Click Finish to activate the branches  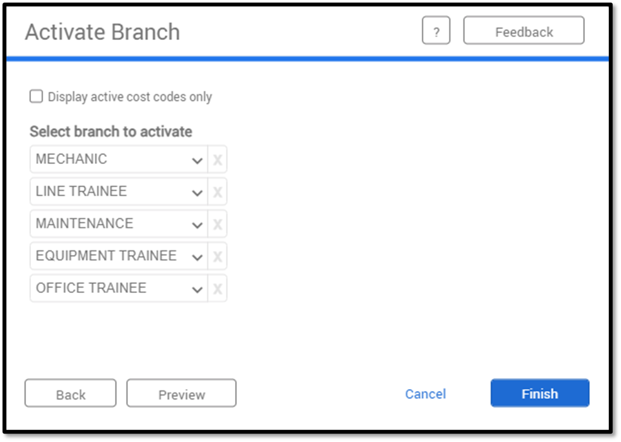click(x=540, y=393)
